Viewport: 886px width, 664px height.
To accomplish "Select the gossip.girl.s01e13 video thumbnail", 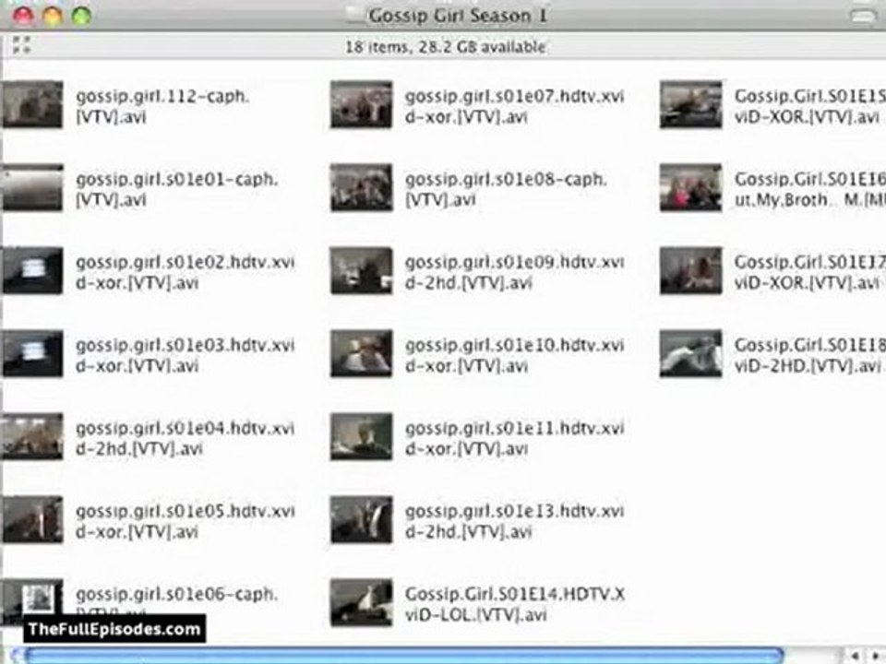I will point(361,519).
